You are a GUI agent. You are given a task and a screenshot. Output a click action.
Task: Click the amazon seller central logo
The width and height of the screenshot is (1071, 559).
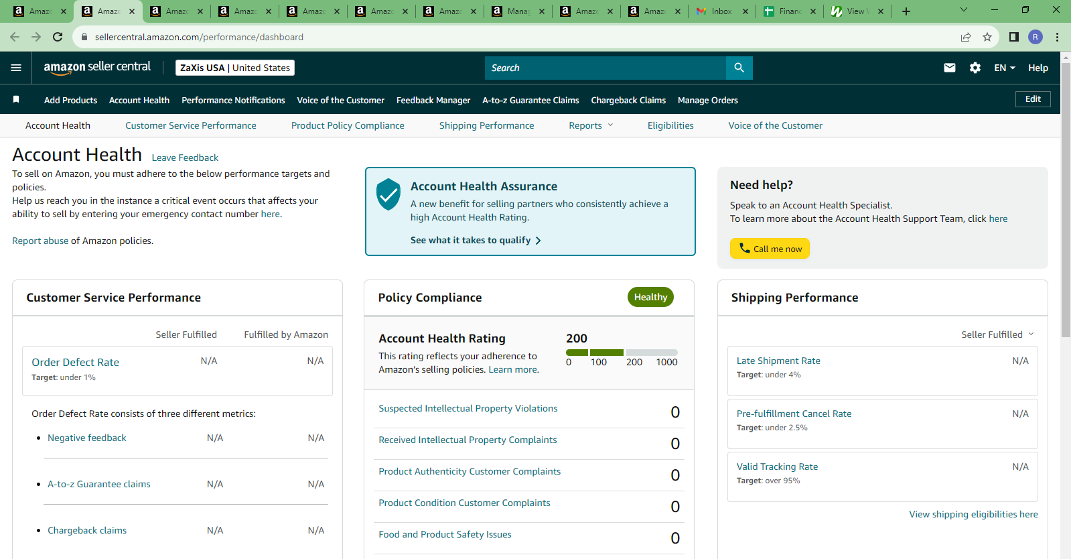click(x=97, y=67)
